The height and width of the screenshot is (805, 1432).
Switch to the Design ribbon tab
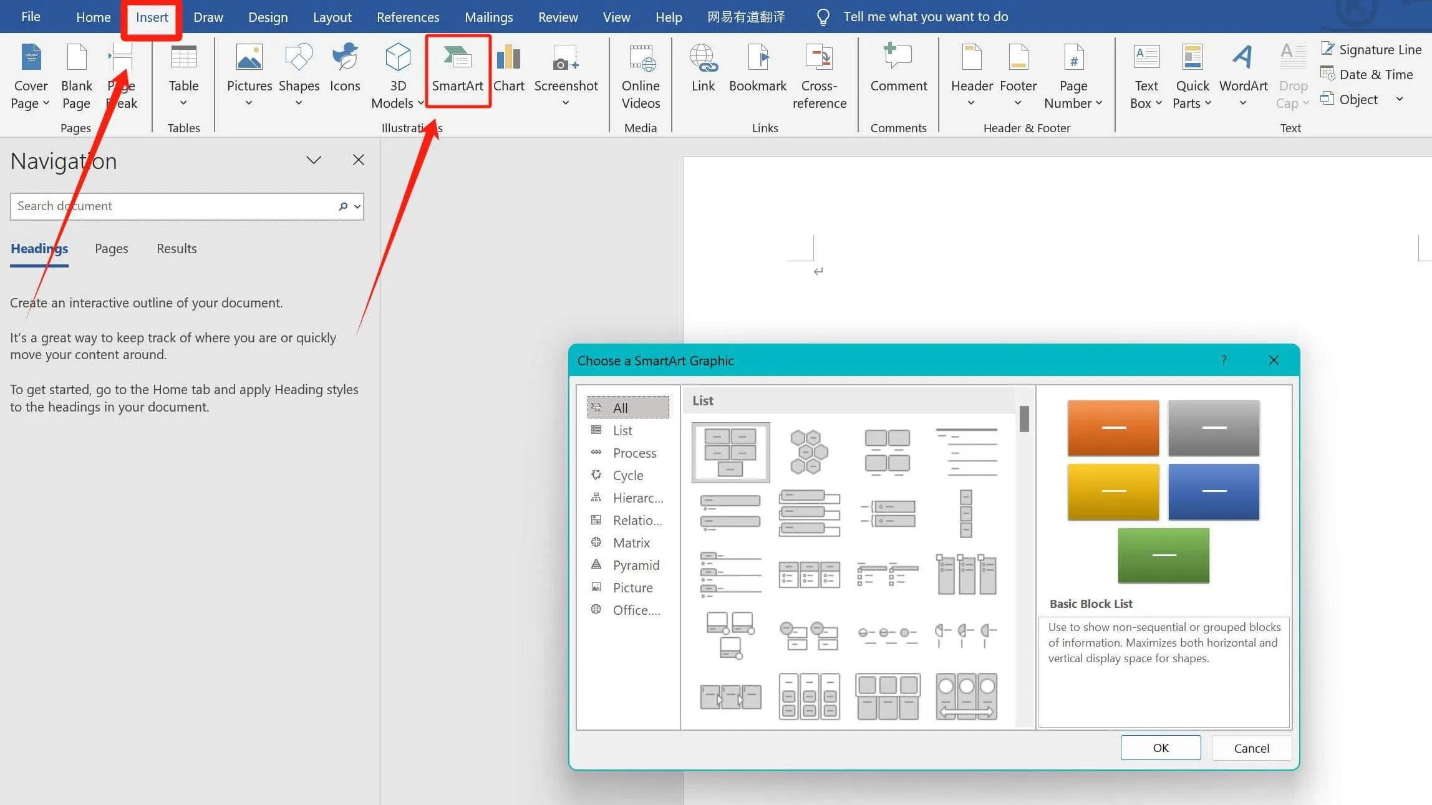(268, 17)
